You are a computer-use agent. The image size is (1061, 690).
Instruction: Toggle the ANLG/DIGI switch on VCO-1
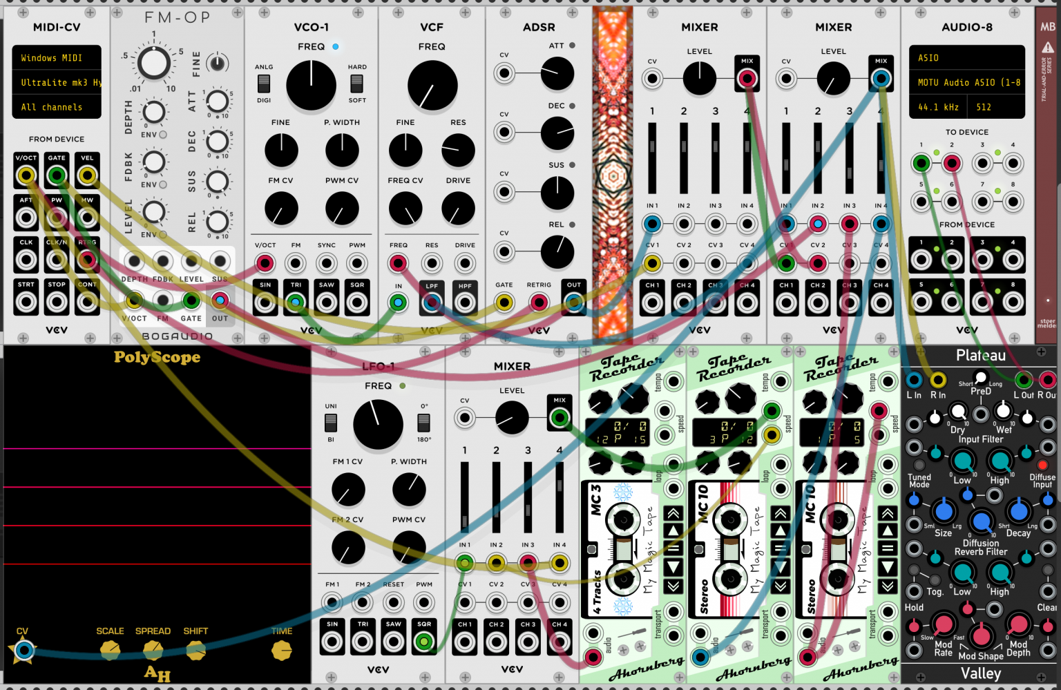pyautogui.click(x=264, y=84)
